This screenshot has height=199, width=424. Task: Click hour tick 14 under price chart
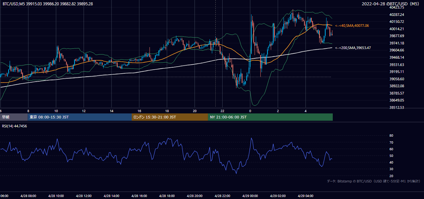111,111
